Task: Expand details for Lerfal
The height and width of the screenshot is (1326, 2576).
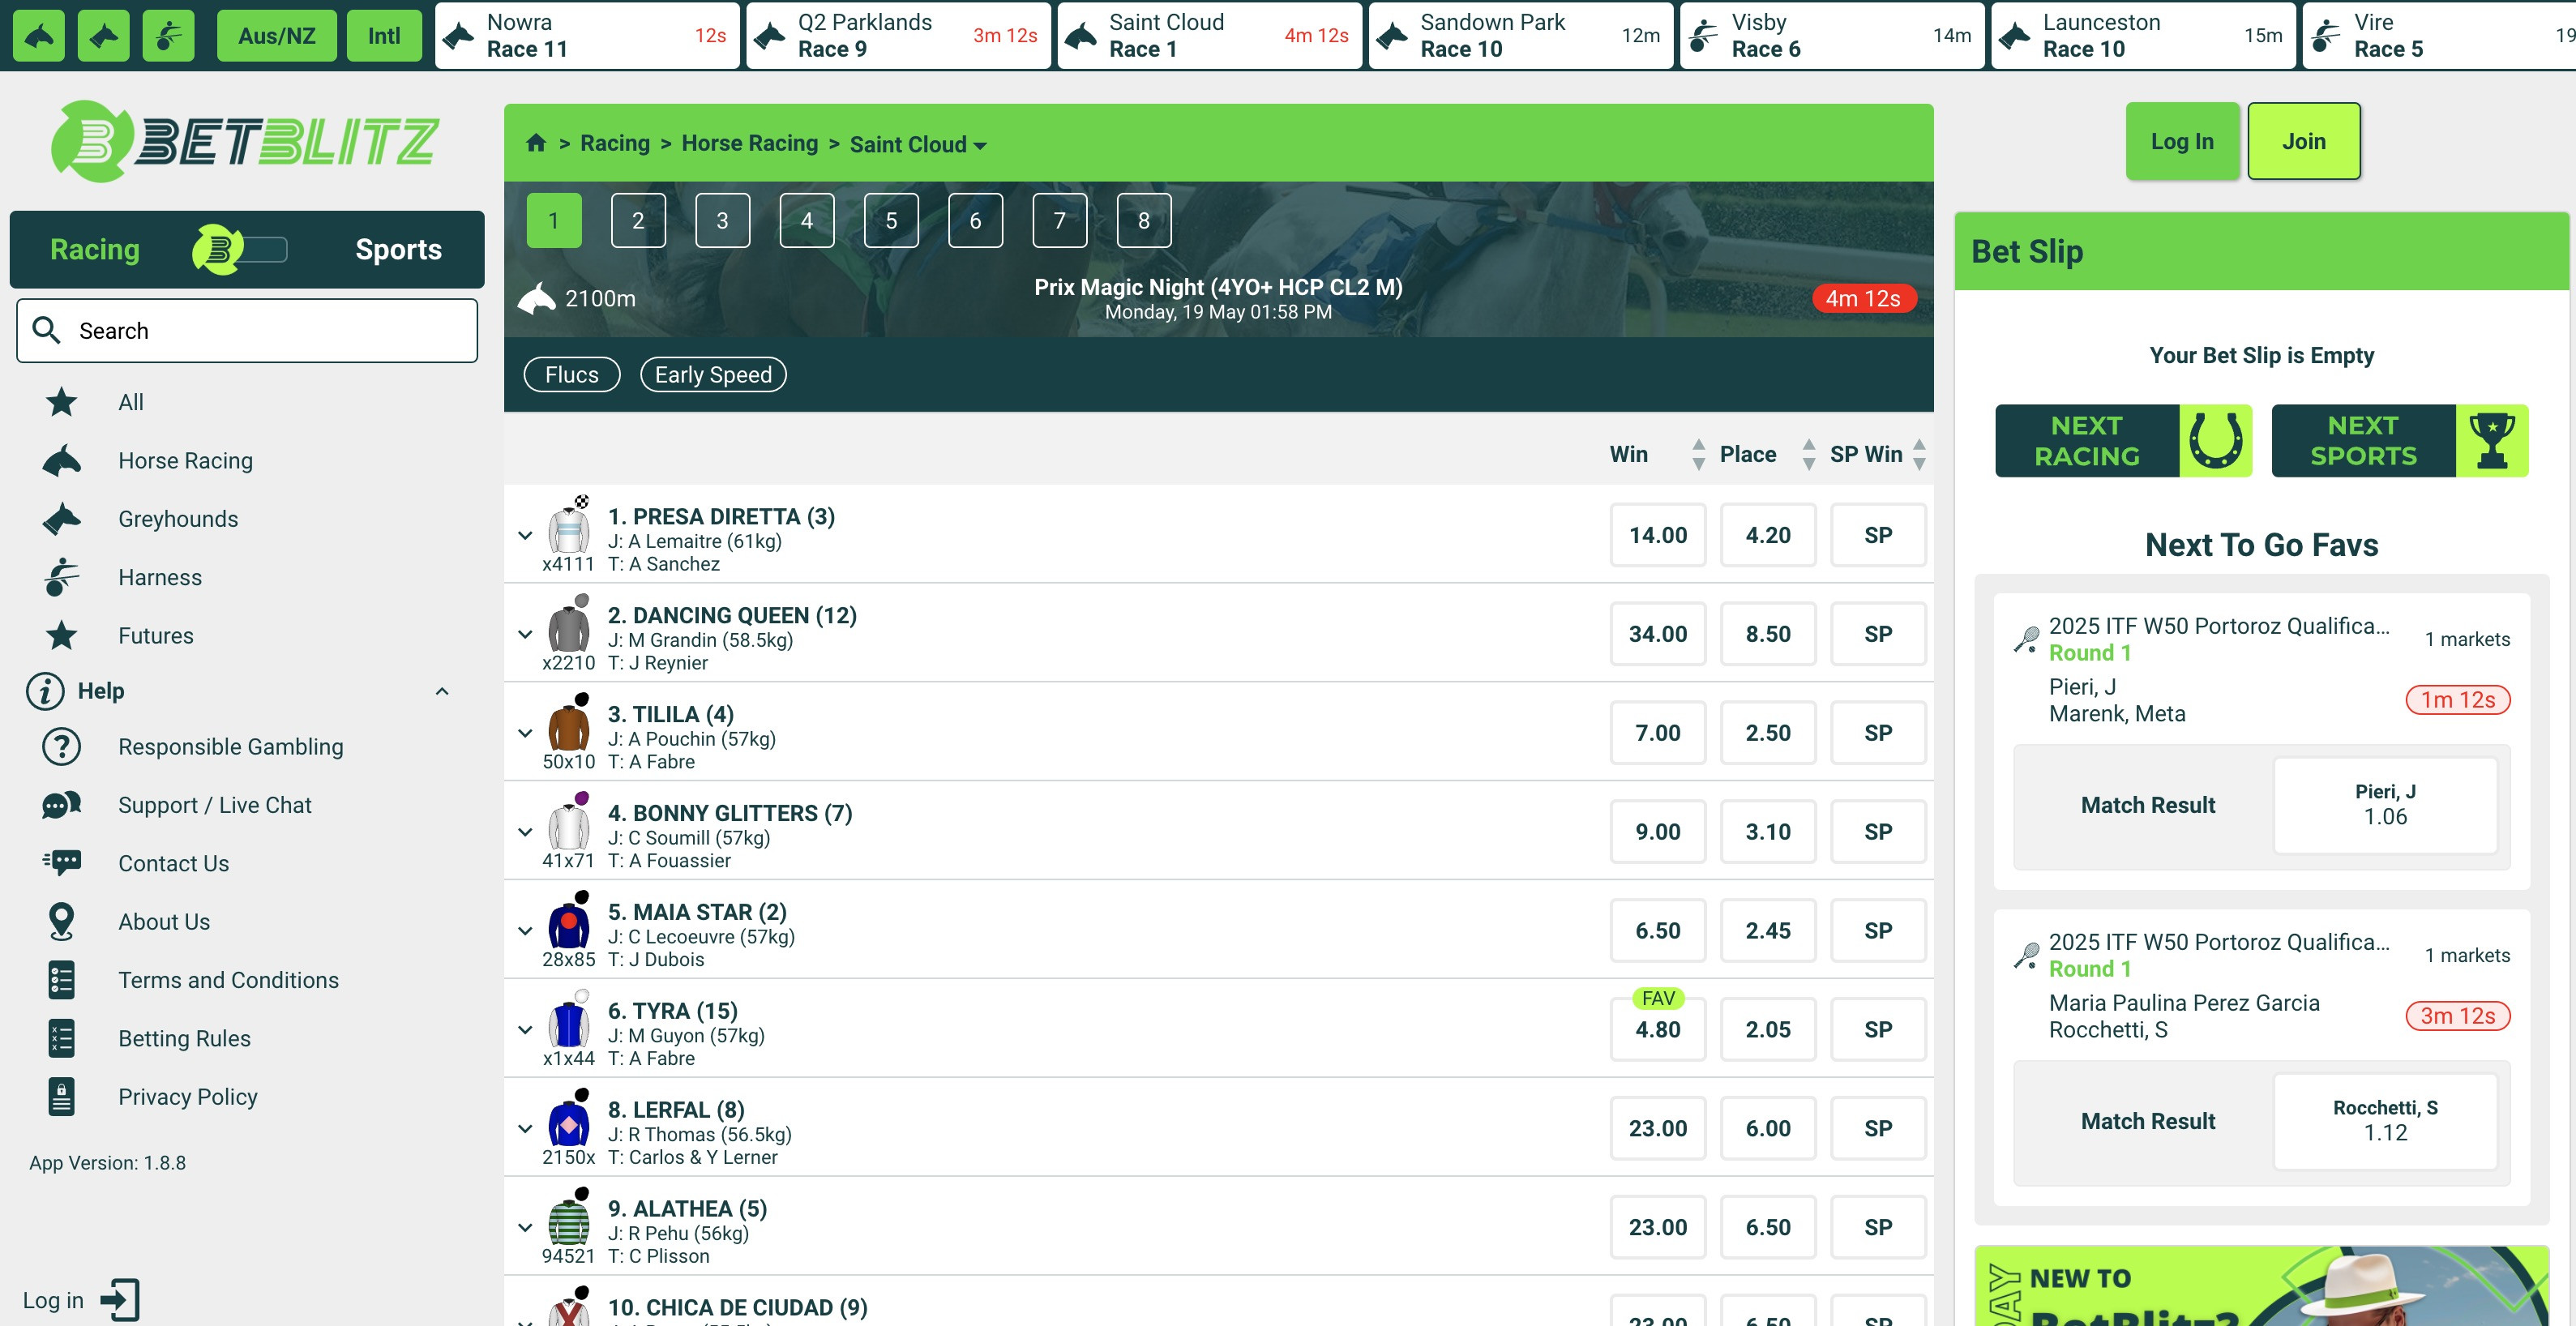Action: click(x=525, y=1129)
